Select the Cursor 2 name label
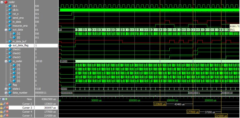This screenshot has height=118, width=240. click(27, 104)
